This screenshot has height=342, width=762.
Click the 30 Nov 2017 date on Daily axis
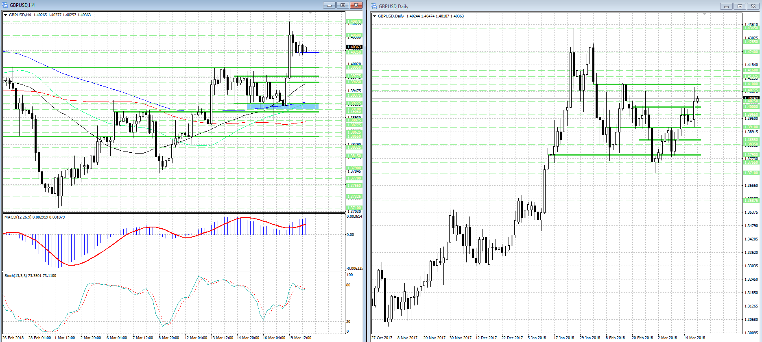[x=461, y=338]
